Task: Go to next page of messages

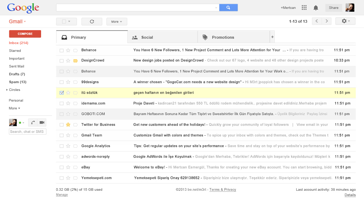Action: tap(326, 21)
